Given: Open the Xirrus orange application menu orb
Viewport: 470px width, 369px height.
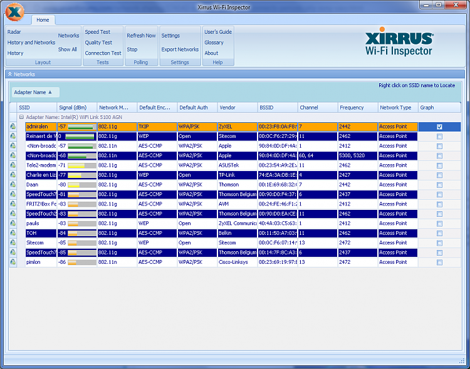Looking at the screenshot, I should [14, 12].
